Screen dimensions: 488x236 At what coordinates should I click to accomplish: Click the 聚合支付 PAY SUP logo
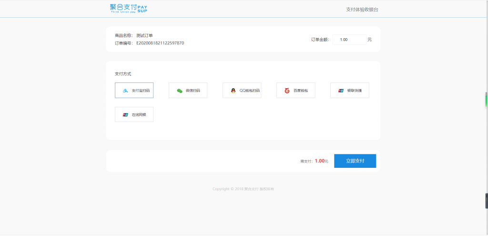click(129, 9)
